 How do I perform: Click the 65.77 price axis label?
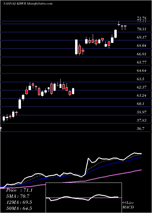click(142, 62)
